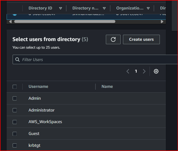Image resolution: width=178 pixels, height=151 pixels.
Task: Click left arrow of horizontal scrollbar
Action: coord(10,22)
